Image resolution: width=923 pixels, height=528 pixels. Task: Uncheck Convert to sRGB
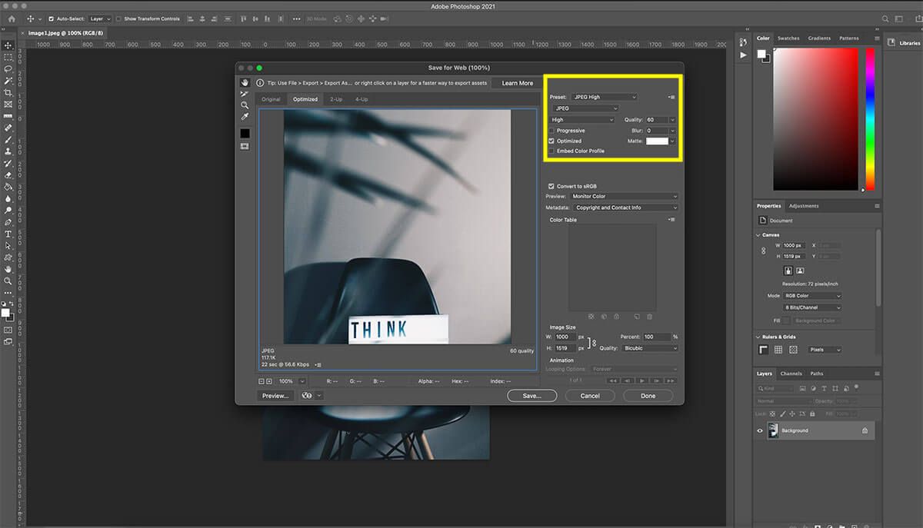(x=551, y=186)
